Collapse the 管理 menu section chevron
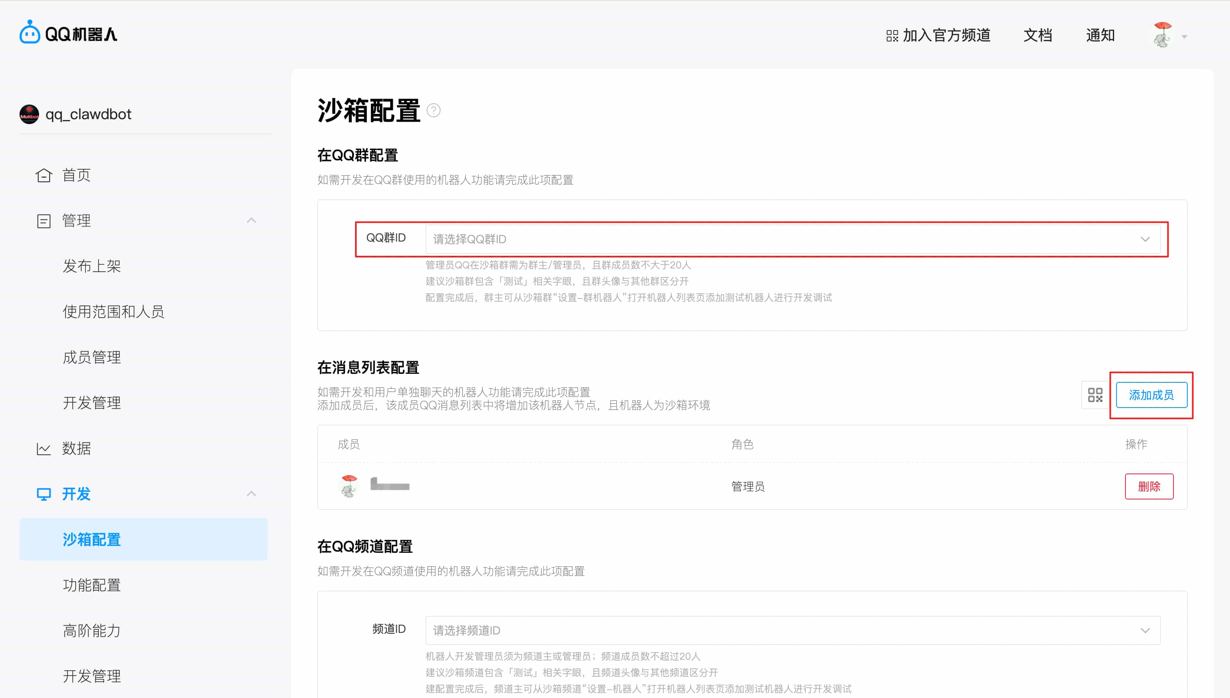Screen dimensions: 1230x698 click(x=251, y=220)
